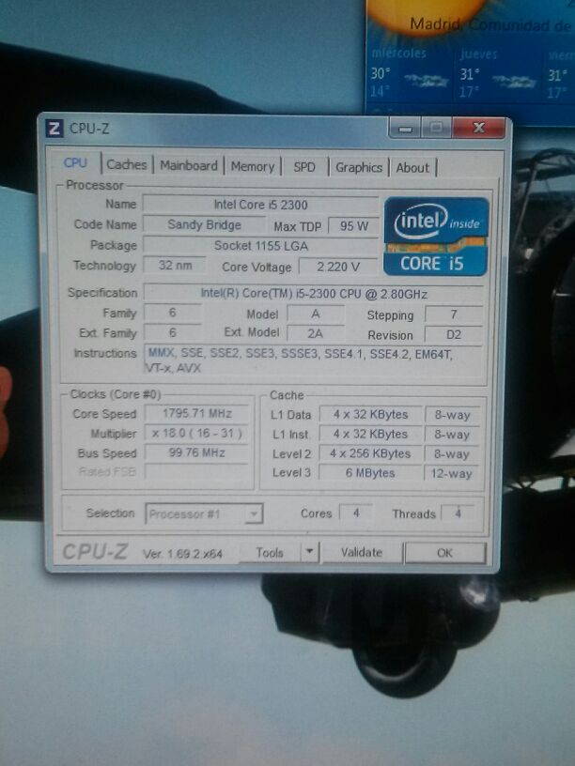Click the Code Name value Sandy Bridge
Screen dimensions: 575x766
point(204,224)
